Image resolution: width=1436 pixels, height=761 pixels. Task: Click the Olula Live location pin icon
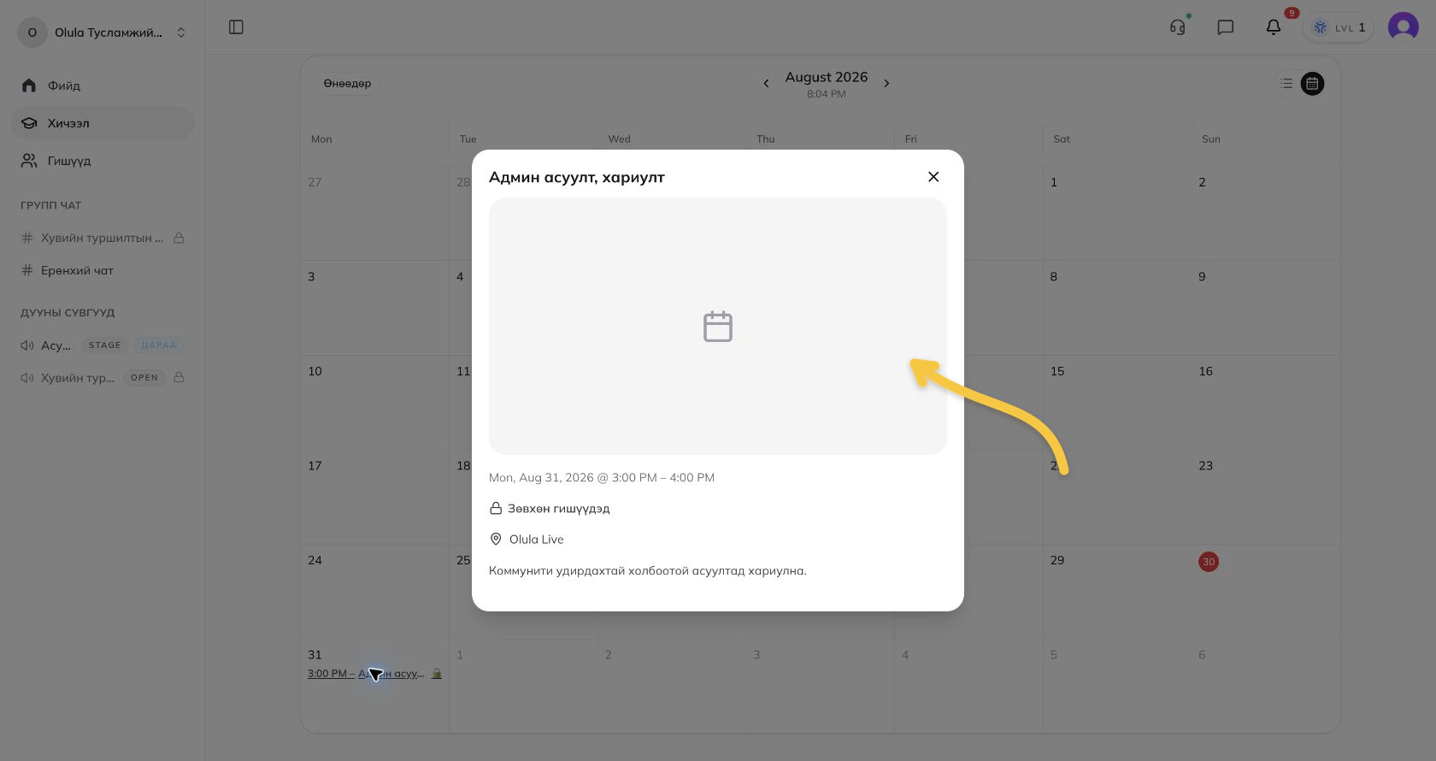click(x=496, y=540)
